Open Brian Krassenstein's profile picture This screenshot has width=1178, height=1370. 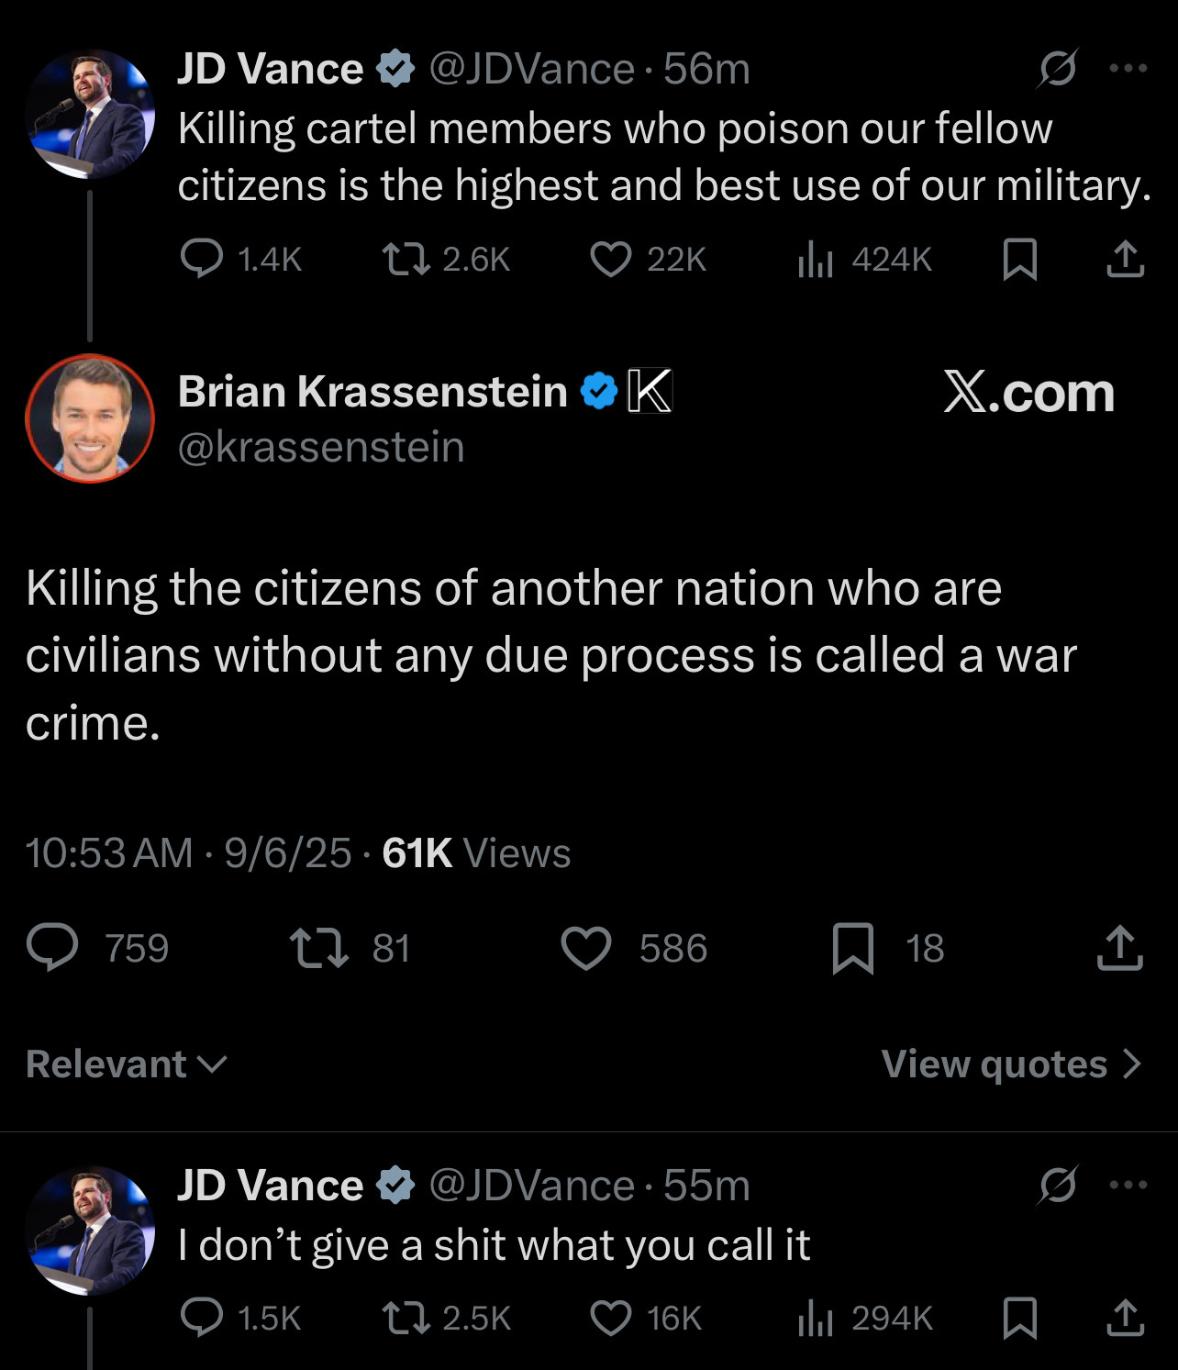(x=90, y=418)
